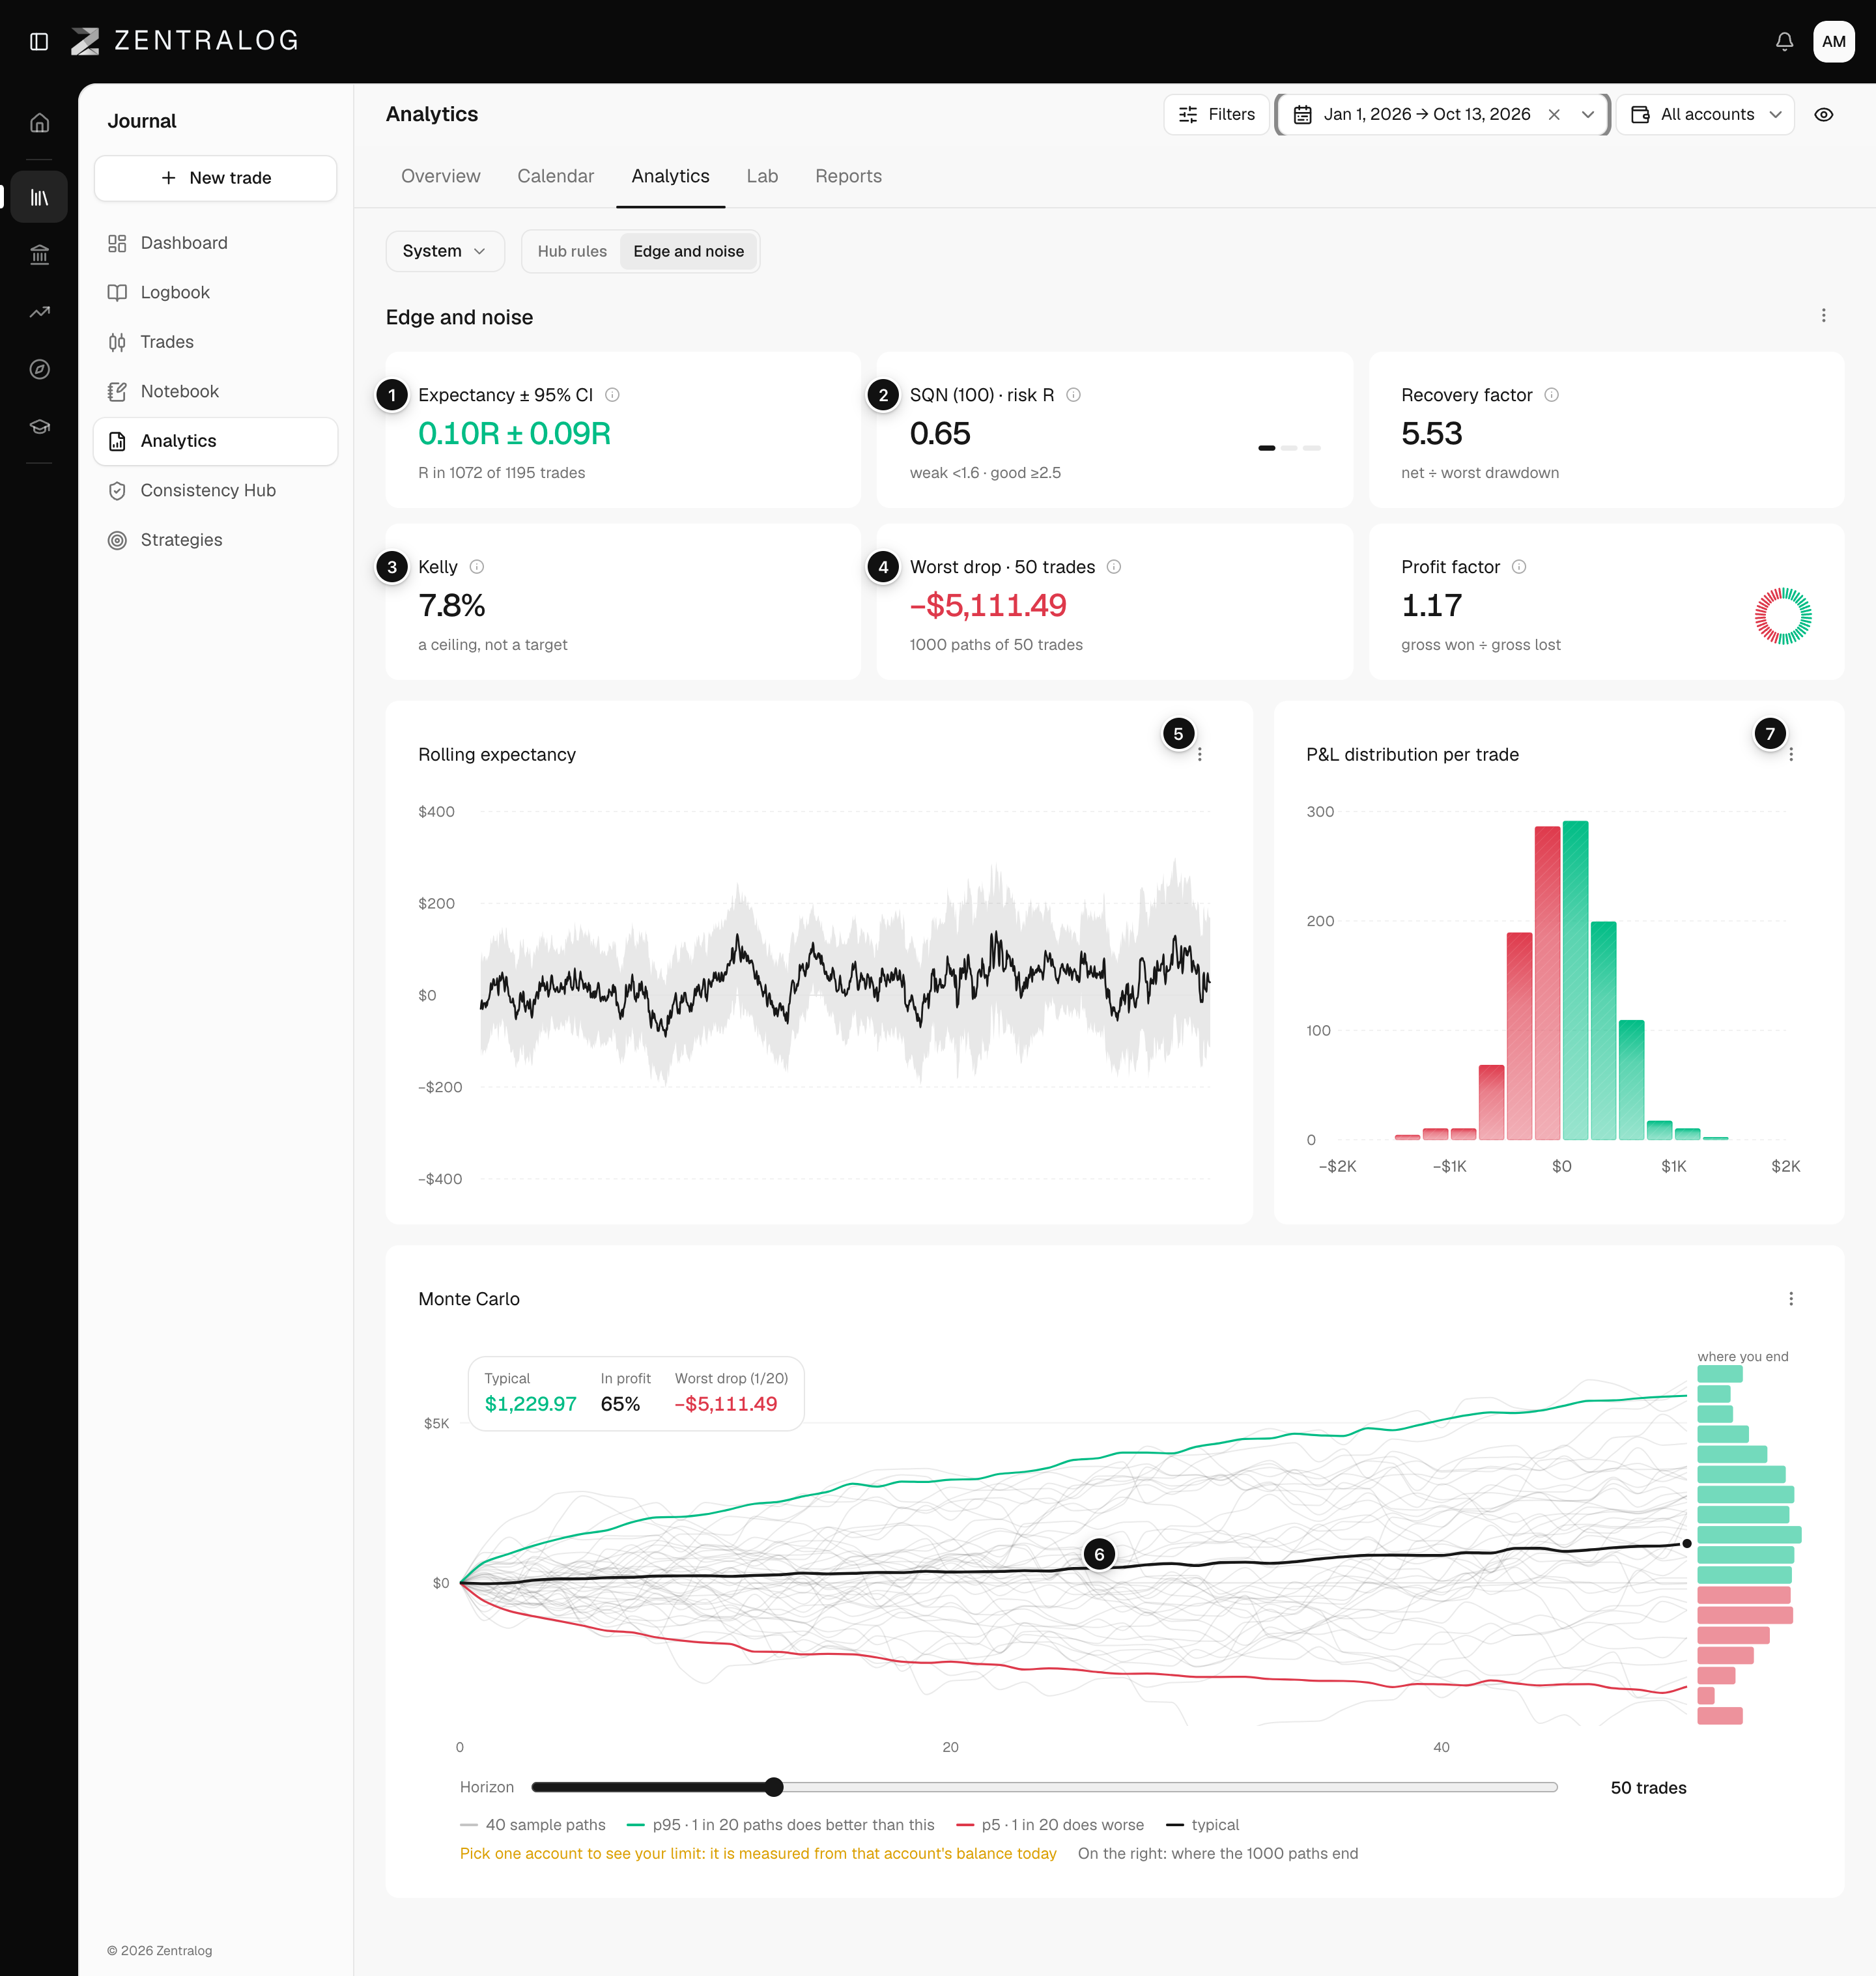Open the Filters button
Image resolution: width=1876 pixels, height=1976 pixels.
pyautogui.click(x=1216, y=114)
